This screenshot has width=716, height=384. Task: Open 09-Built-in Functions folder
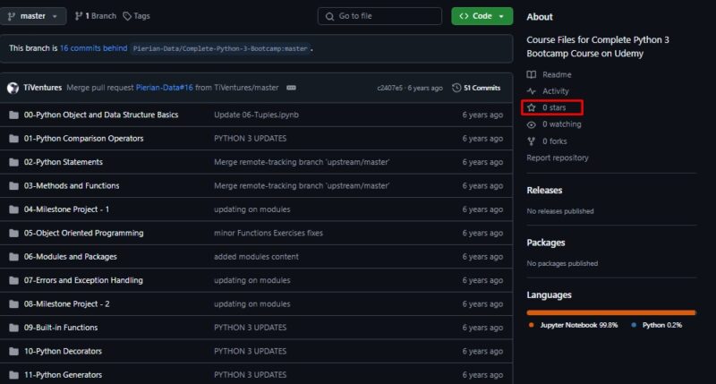pyautogui.click(x=61, y=328)
